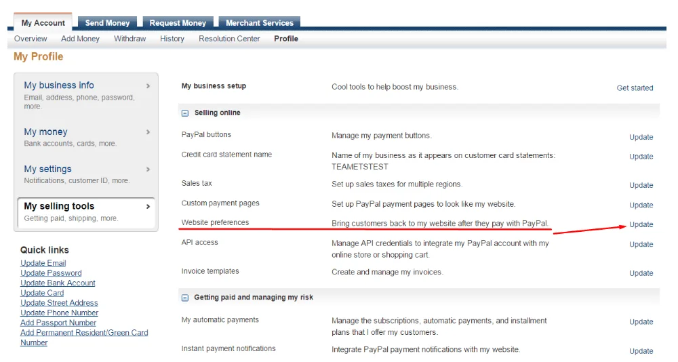Open the My money section
The height and width of the screenshot is (362, 678).
tap(45, 132)
